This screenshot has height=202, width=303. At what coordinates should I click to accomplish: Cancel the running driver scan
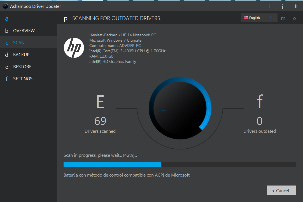tap(281, 191)
